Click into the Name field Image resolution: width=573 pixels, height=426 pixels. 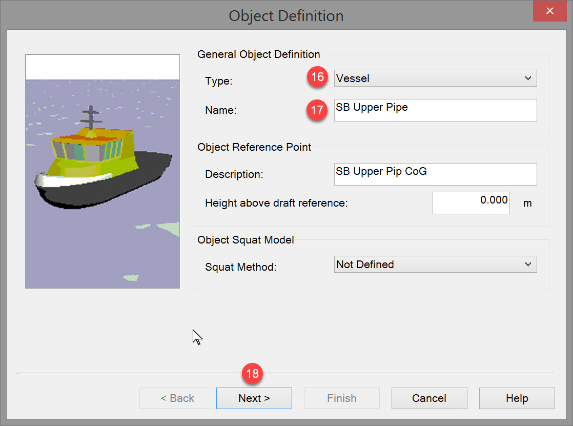[x=435, y=110]
